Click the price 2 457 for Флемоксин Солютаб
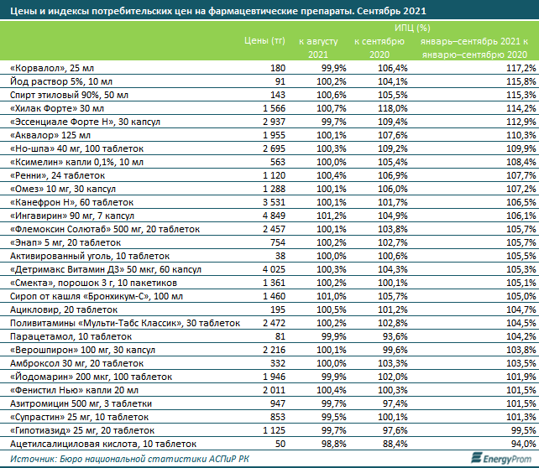Image resolution: width=539 pixels, height=468 pixels. (275, 229)
